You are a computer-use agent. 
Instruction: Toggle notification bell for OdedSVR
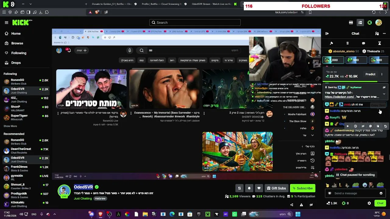249,188
